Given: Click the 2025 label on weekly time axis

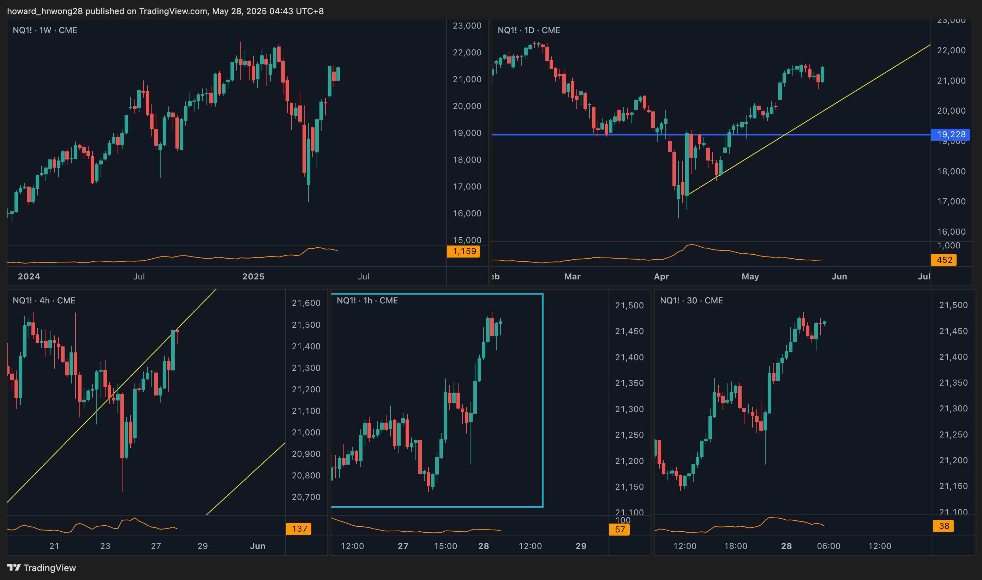Looking at the screenshot, I should tap(253, 276).
